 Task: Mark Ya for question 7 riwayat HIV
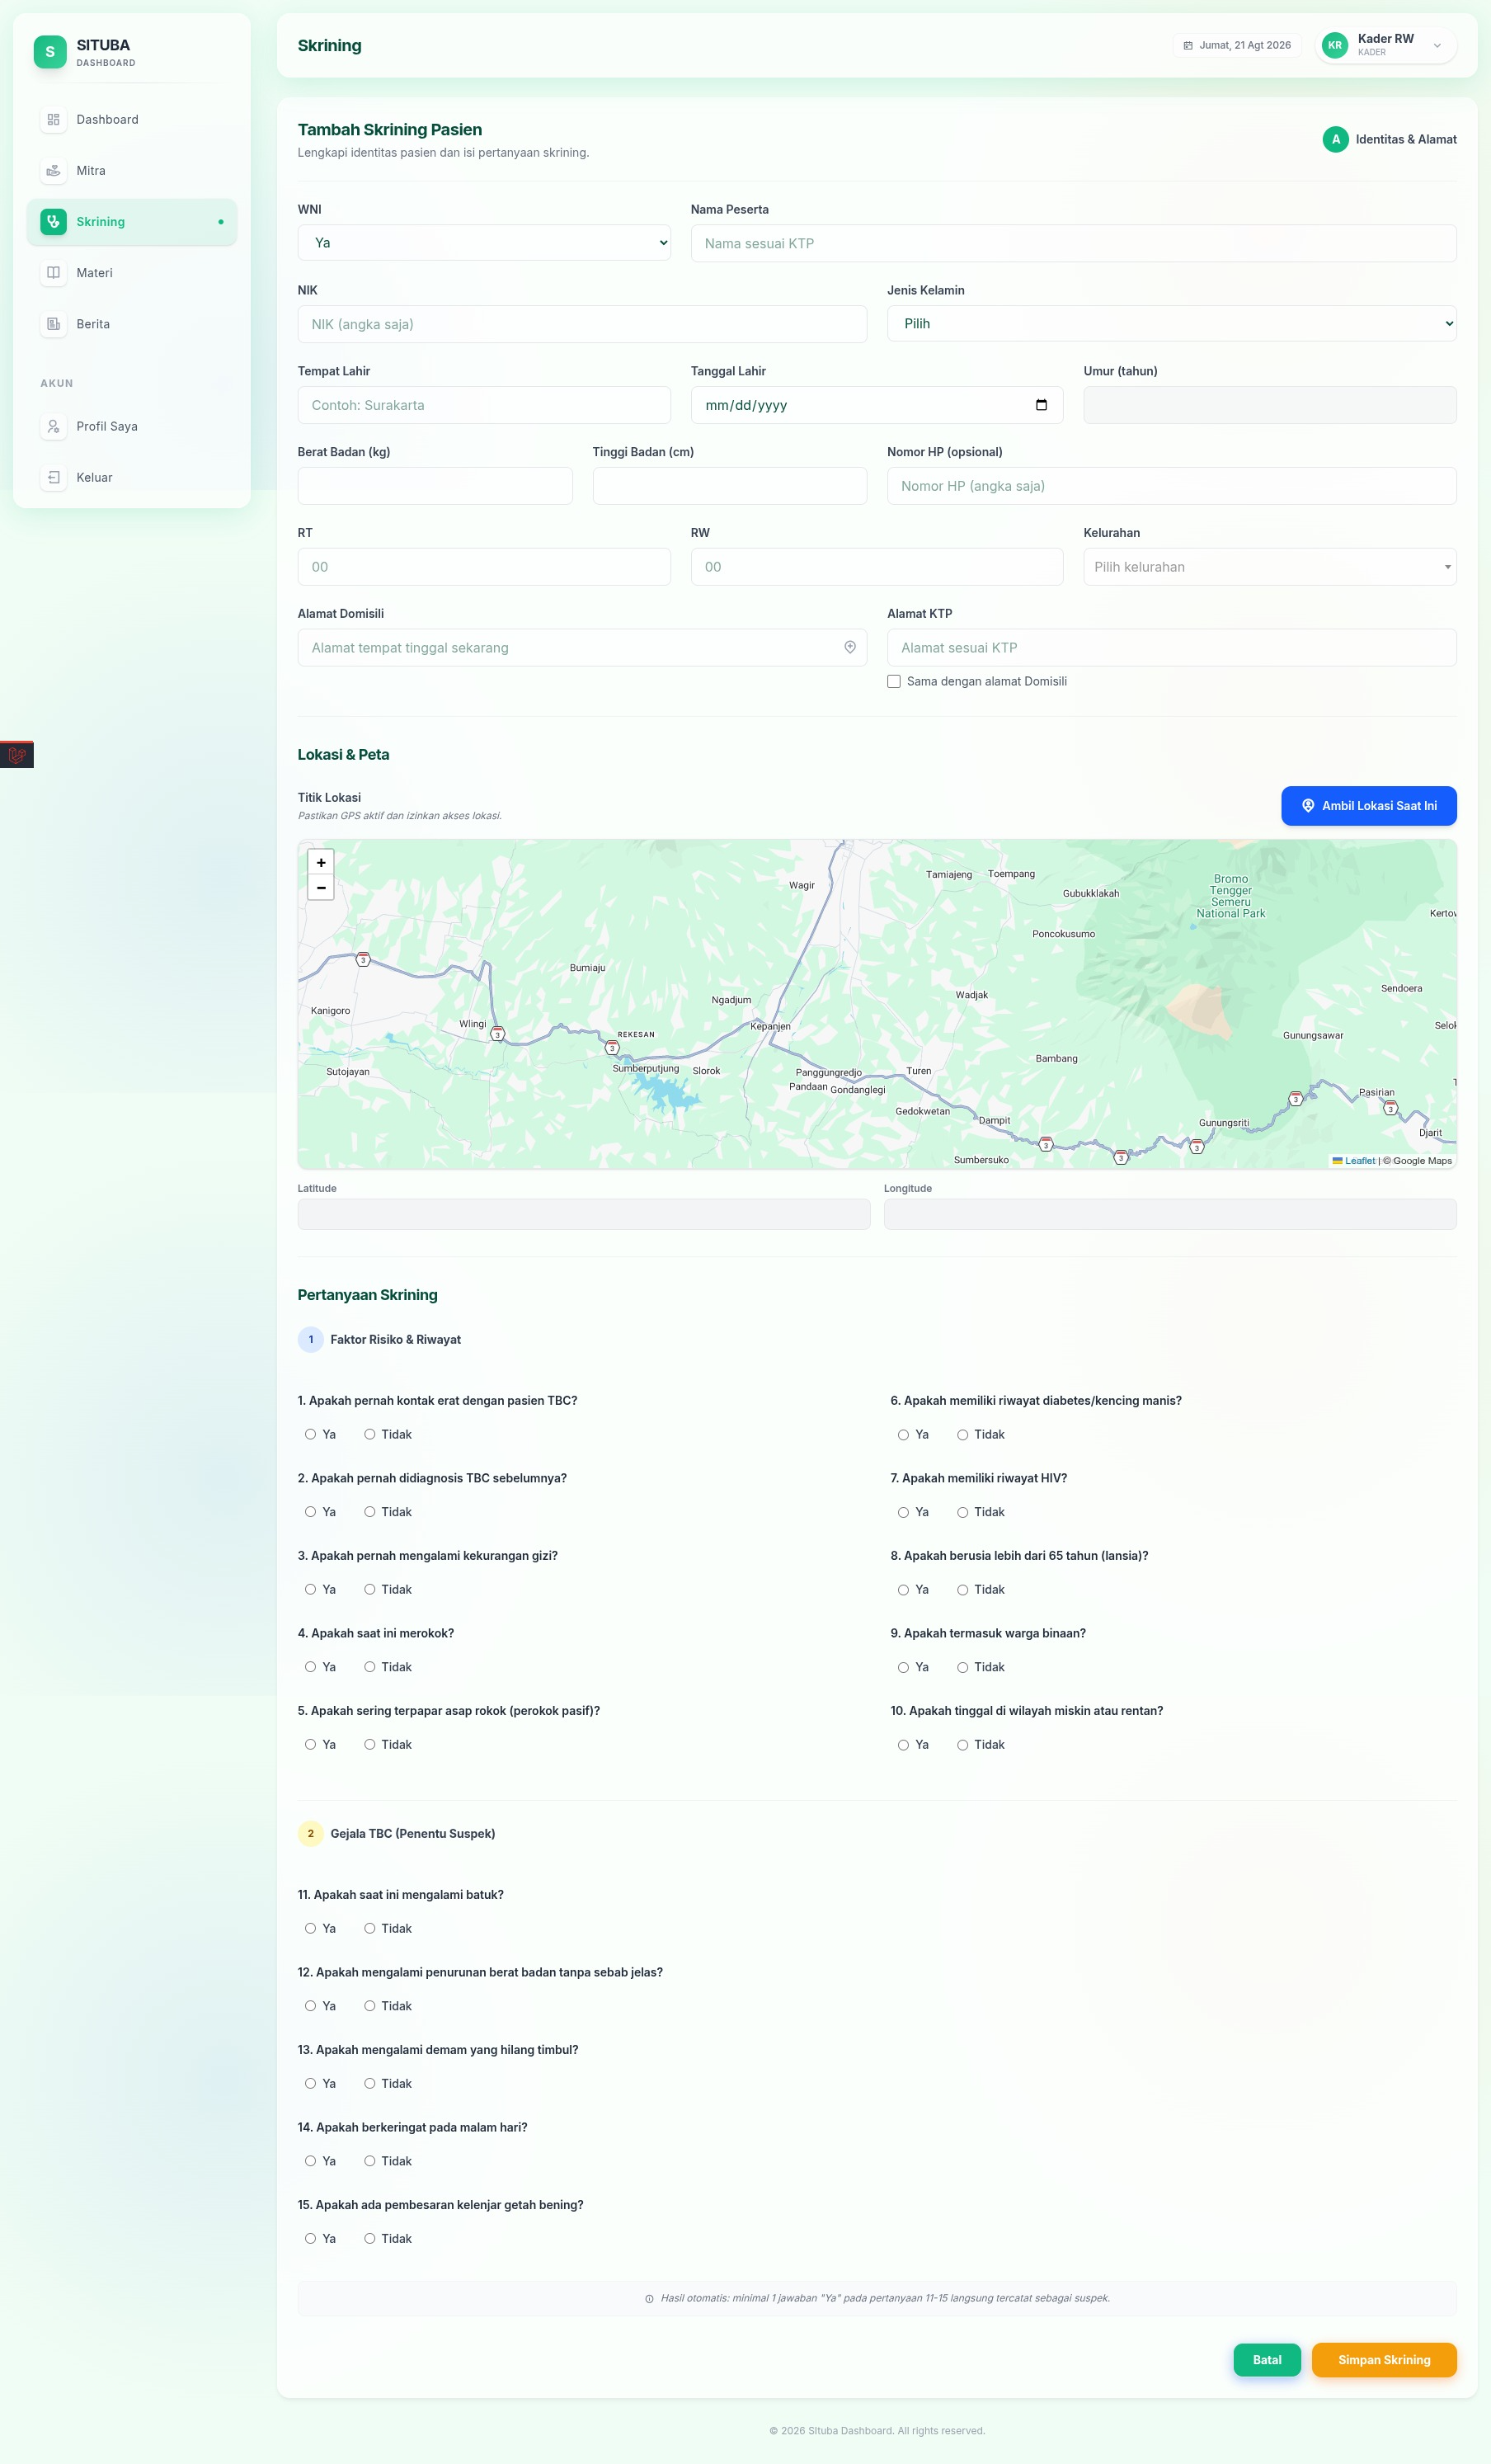[903, 1512]
